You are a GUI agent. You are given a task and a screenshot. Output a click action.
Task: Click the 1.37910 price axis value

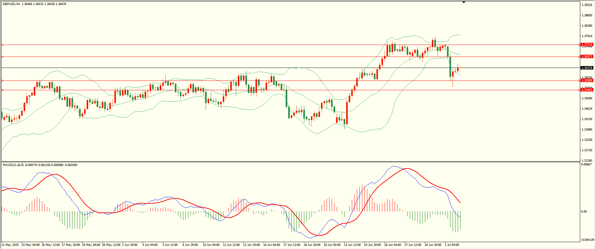pos(587,36)
